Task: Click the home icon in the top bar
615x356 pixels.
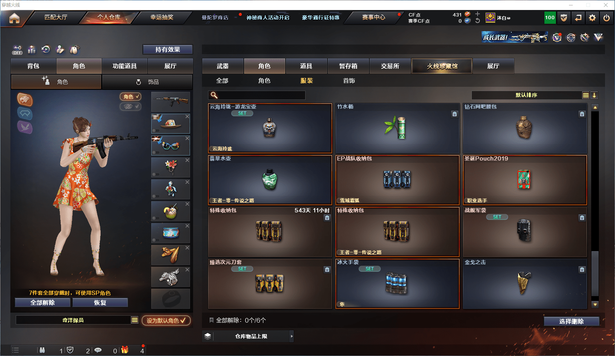Action: tap(14, 18)
